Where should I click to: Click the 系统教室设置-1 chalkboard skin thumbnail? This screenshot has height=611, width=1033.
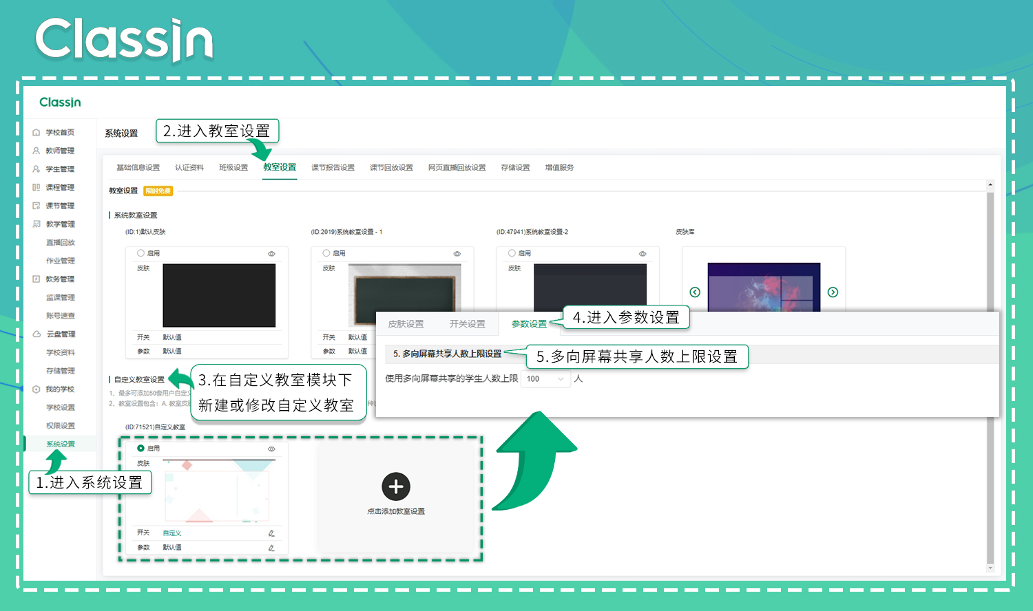405,295
